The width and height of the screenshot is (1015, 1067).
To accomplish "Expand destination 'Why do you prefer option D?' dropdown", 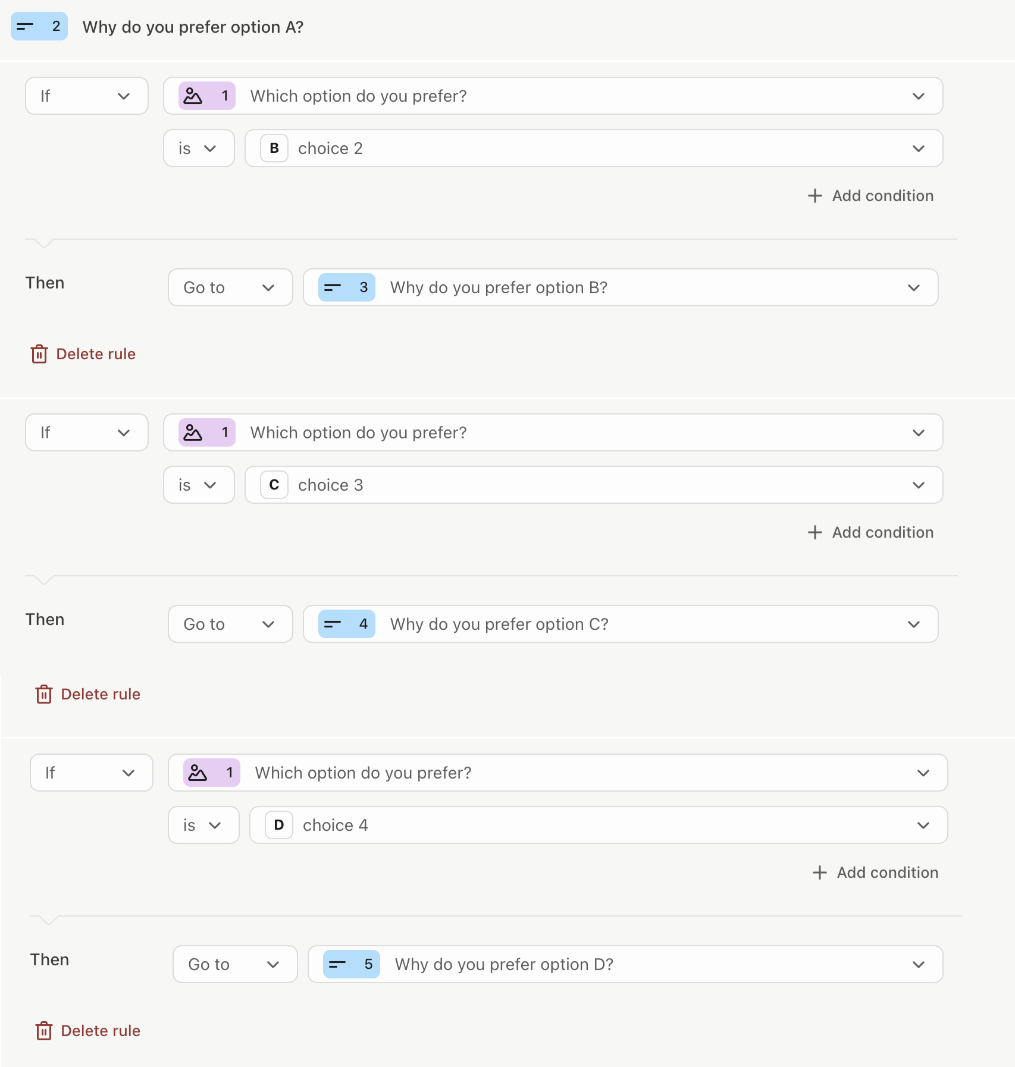I will pyautogui.click(x=625, y=964).
